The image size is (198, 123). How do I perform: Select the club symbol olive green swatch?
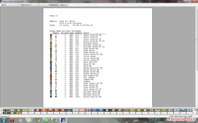click(x=132, y=110)
